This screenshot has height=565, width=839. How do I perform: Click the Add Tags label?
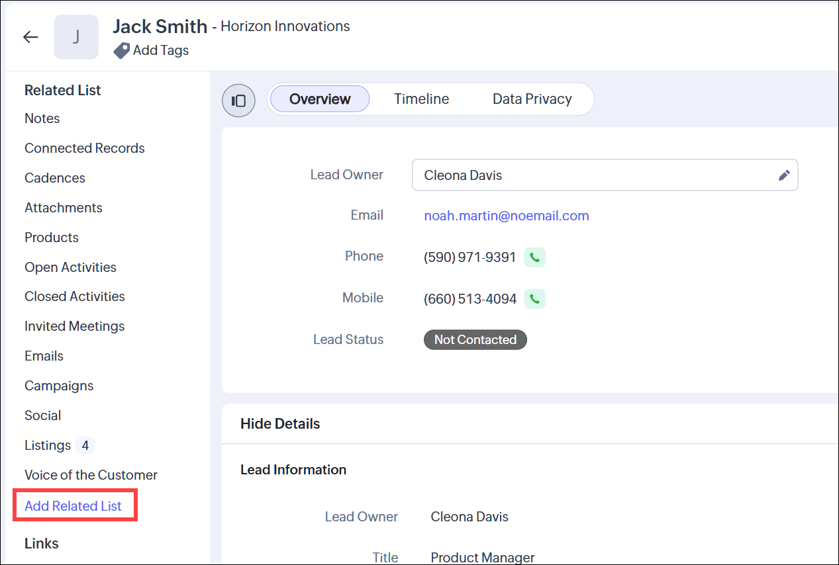click(x=161, y=51)
